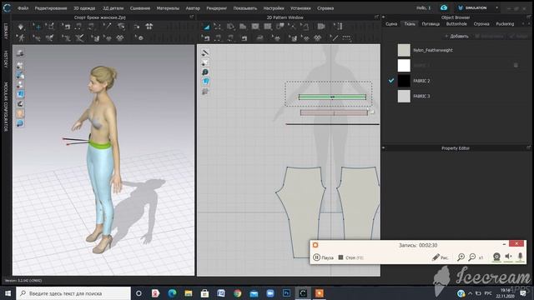Click the Рис. draw button in recorder
534x300 pixels.
tap(440, 257)
